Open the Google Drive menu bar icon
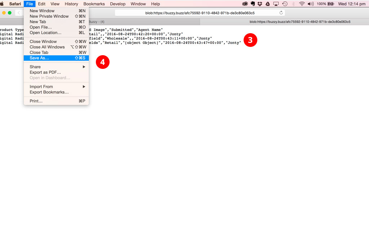Image resolution: width=369 pixels, height=251 pixels. pos(267,4)
